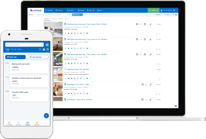The image size is (206, 139).
Task: Open the notification bell in the top bar
Action: (174, 10)
